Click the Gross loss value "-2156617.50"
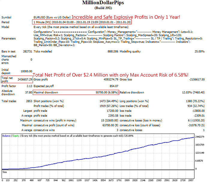207x182 pixels. (x=197, y=80)
